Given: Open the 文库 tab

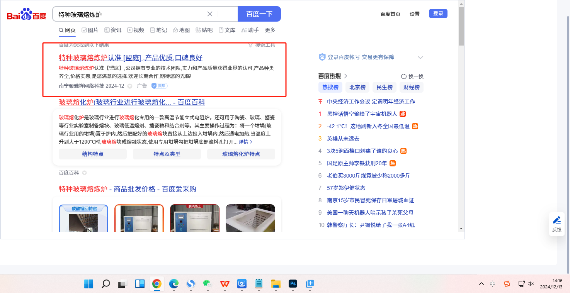Looking at the screenshot, I should (x=227, y=30).
